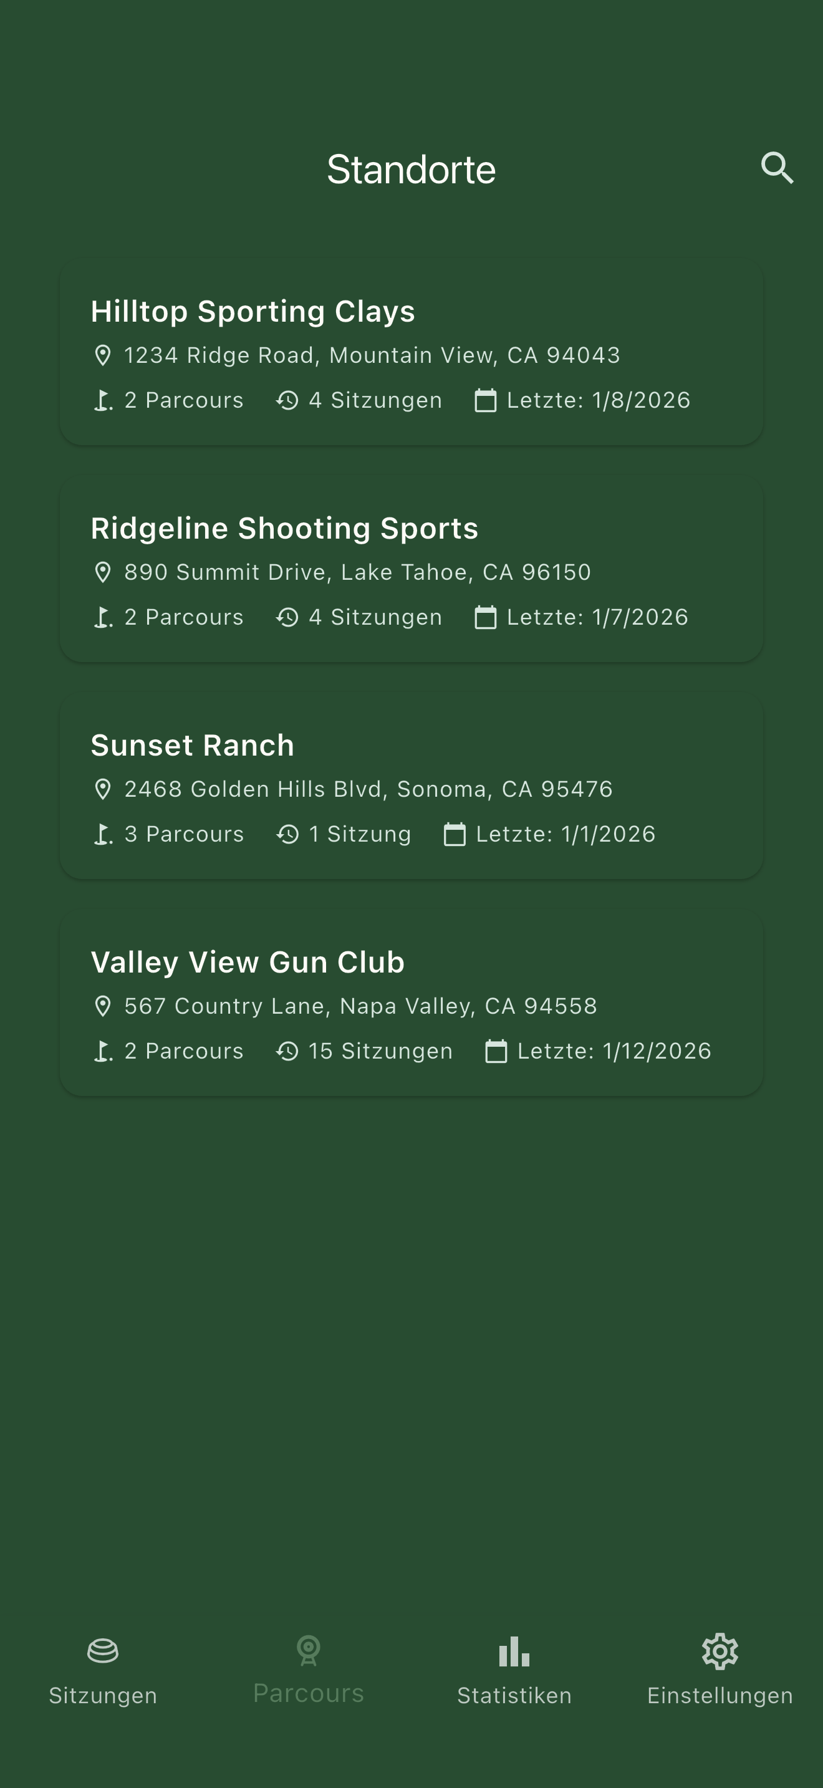Click the Einstellungen gear icon
823x1788 pixels.
pos(720,1651)
